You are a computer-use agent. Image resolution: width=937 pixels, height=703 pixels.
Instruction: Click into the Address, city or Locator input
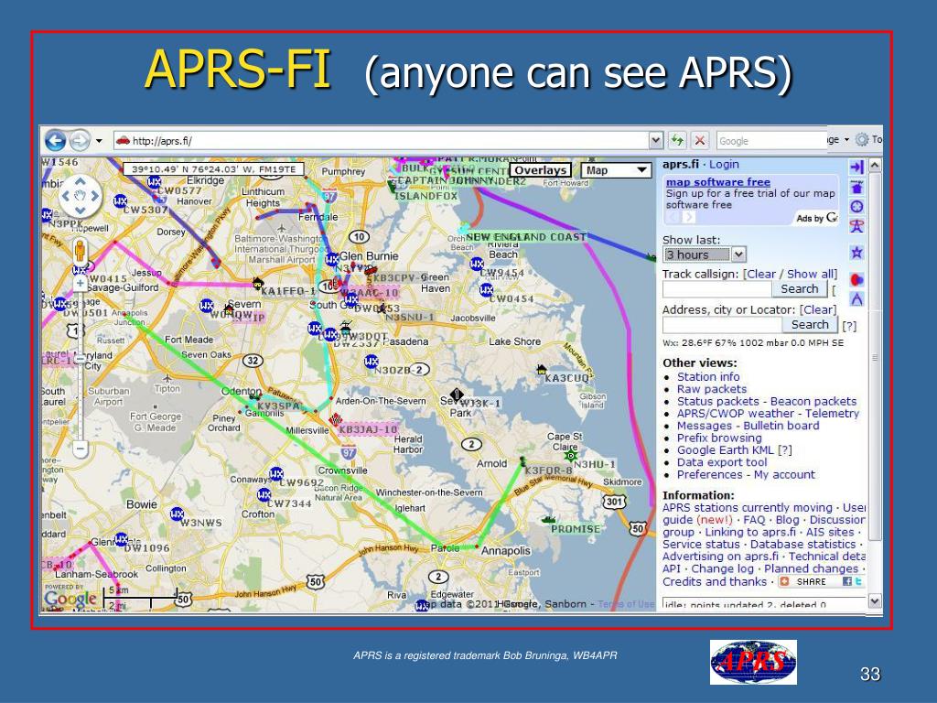point(722,325)
